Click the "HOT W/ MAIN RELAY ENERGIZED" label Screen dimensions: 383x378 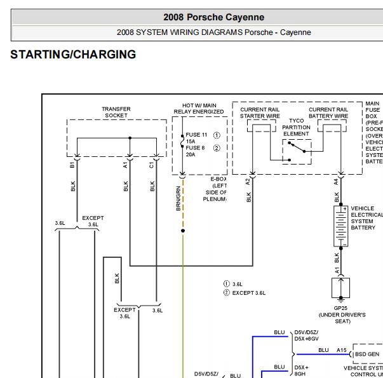[199, 109]
